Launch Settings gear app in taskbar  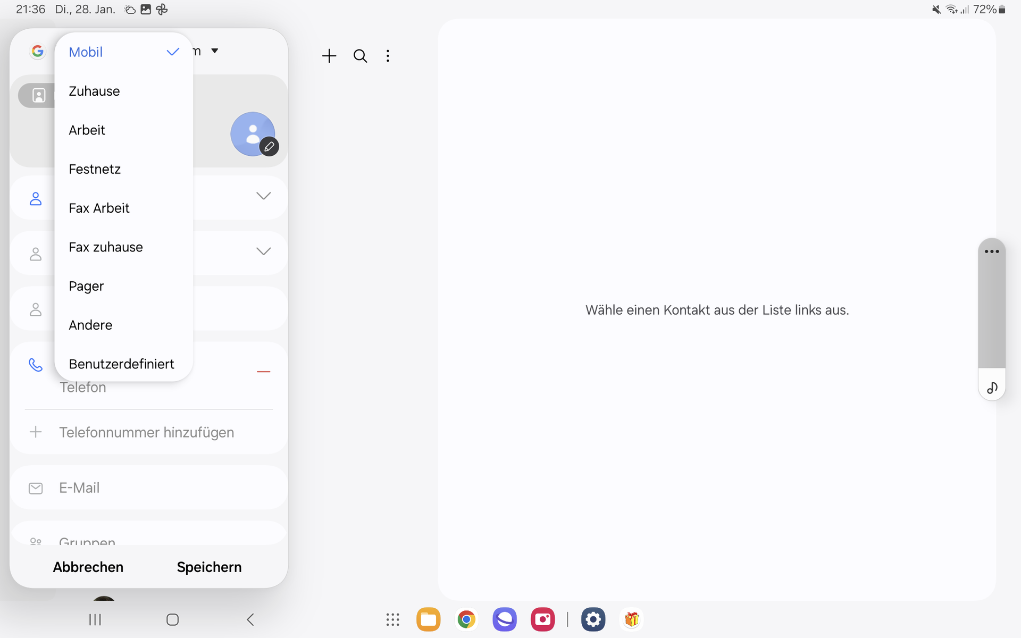(593, 619)
